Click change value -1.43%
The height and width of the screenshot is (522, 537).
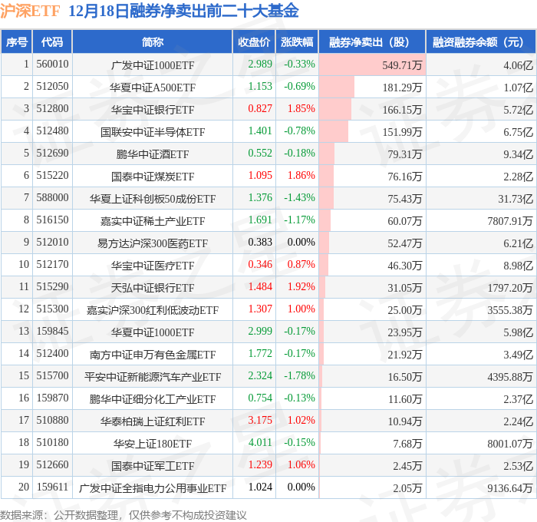click(299, 198)
